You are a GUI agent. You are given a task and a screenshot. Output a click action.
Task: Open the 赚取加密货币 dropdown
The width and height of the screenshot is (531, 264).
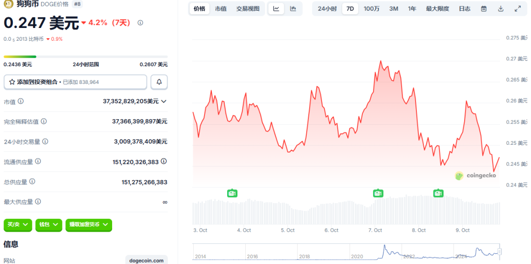click(x=88, y=225)
